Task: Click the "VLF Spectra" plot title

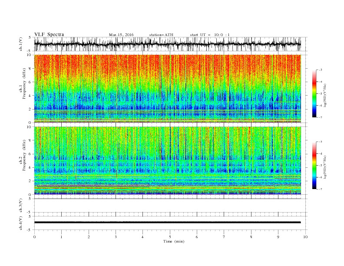Action: coord(49,34)
